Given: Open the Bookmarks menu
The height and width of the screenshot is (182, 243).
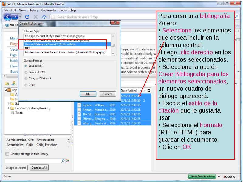Looking at the screenshot, I should point(49,10).
